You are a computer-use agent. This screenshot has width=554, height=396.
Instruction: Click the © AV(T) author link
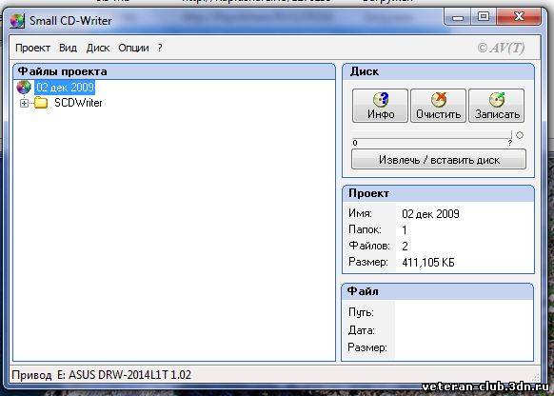click(501, 48)
